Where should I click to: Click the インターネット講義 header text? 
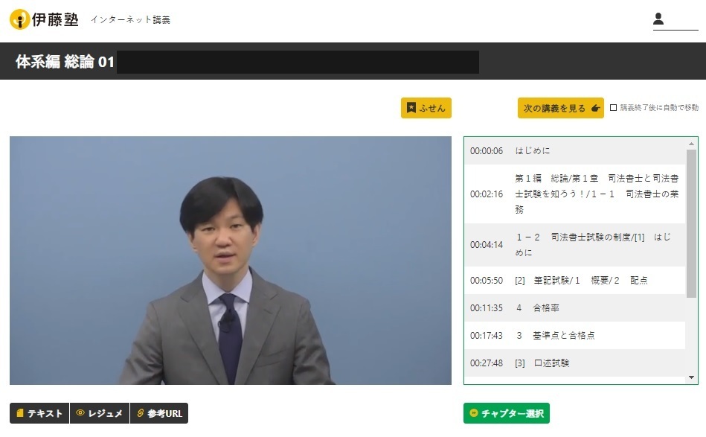(x=130, y=20)
